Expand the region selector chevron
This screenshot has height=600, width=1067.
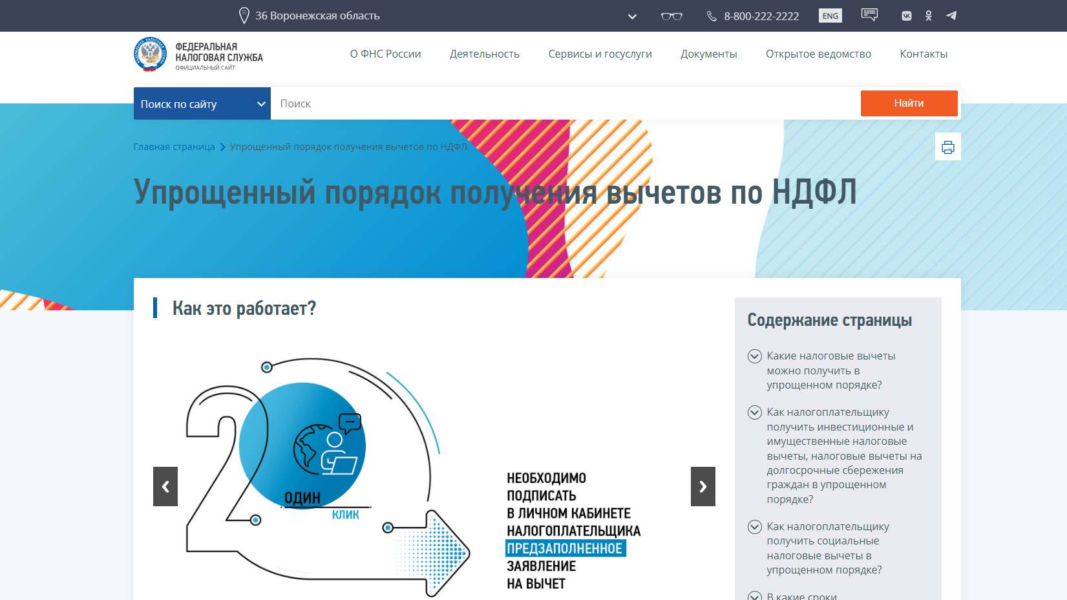pos(632,17)
